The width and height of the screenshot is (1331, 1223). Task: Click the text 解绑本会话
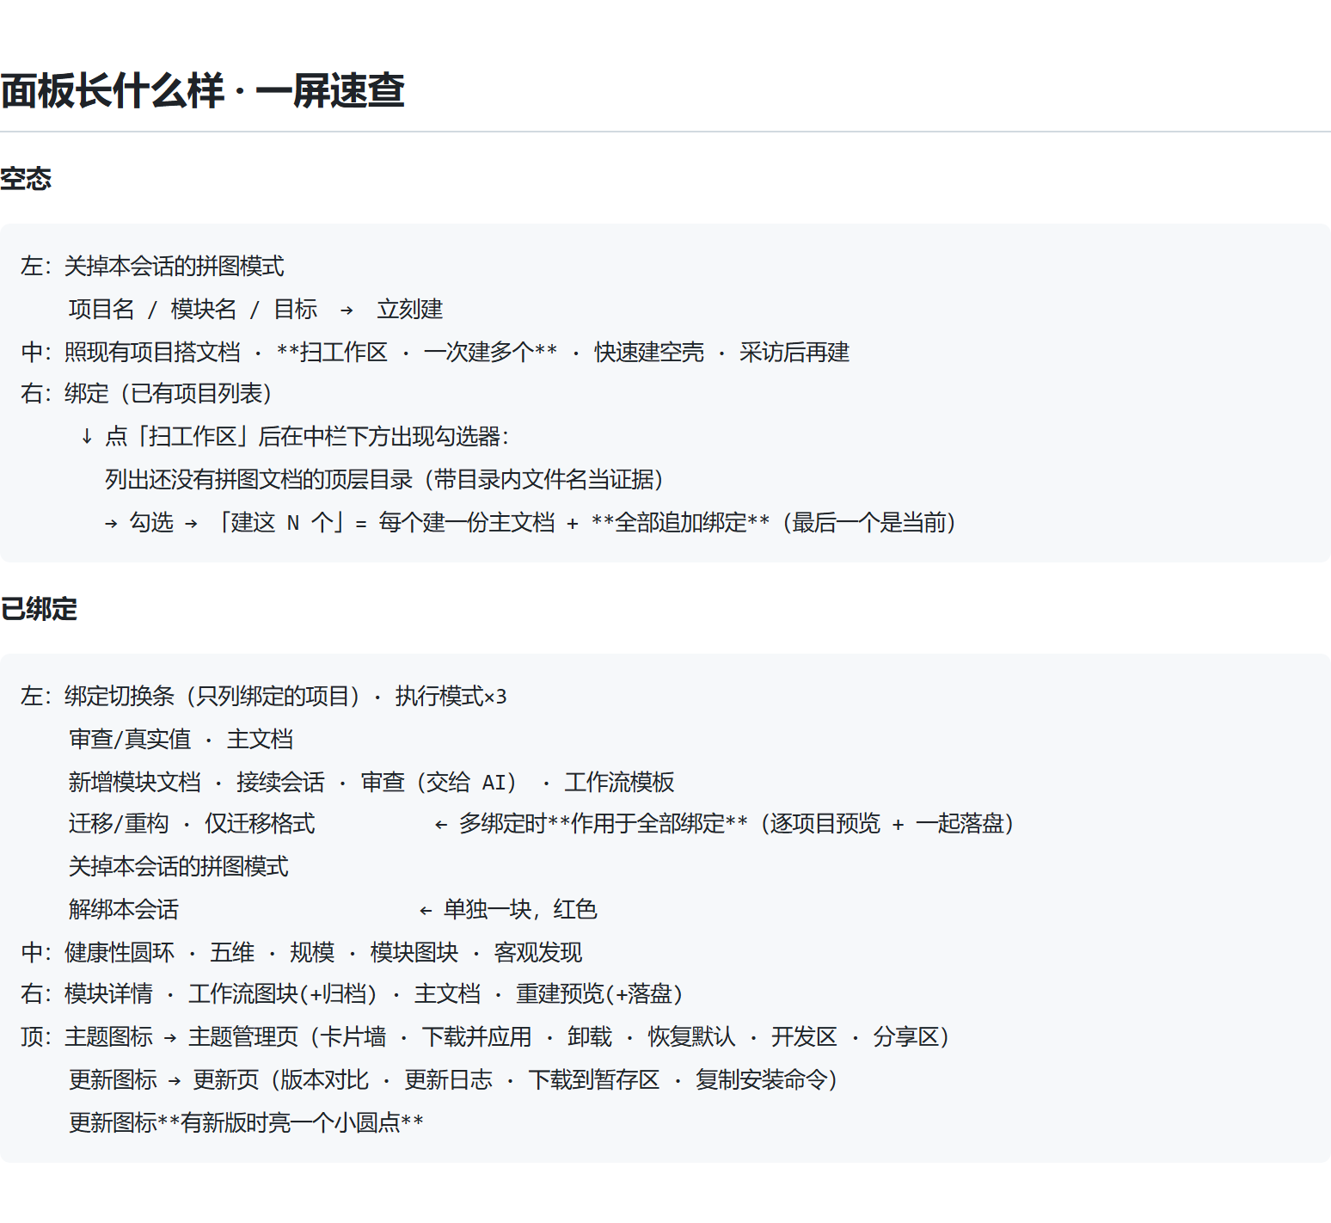124,909
